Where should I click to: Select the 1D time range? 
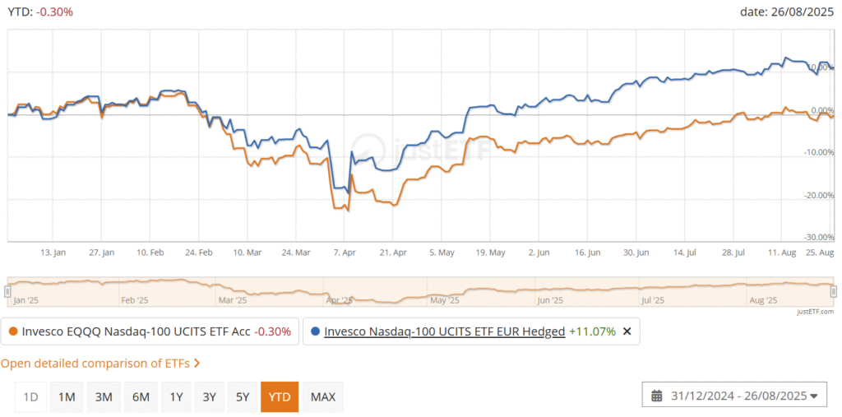click(x=31, y=397)
